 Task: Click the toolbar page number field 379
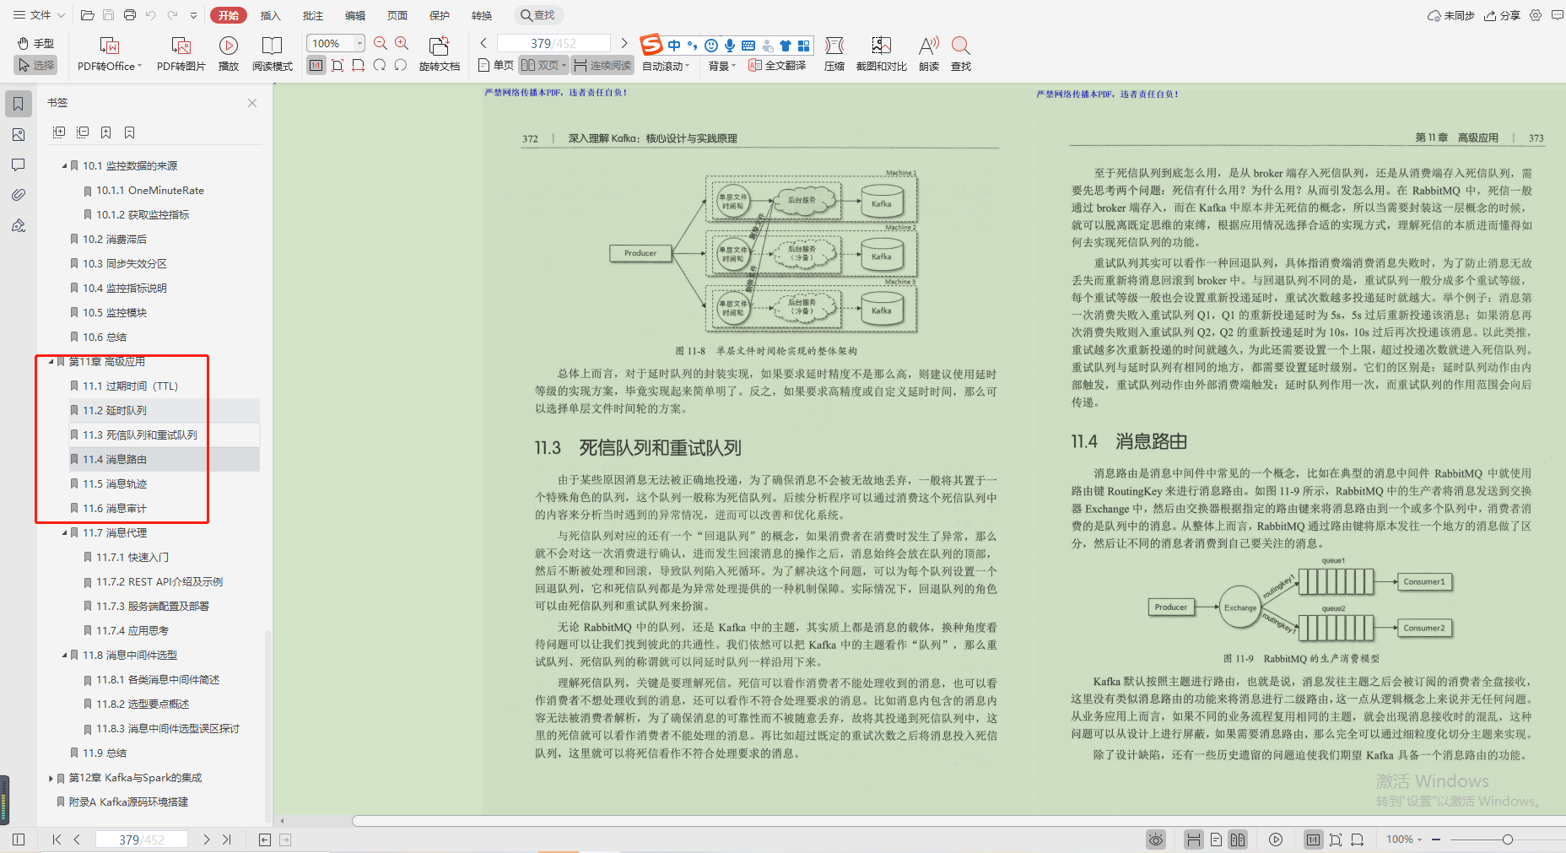(x=553, y=43)
